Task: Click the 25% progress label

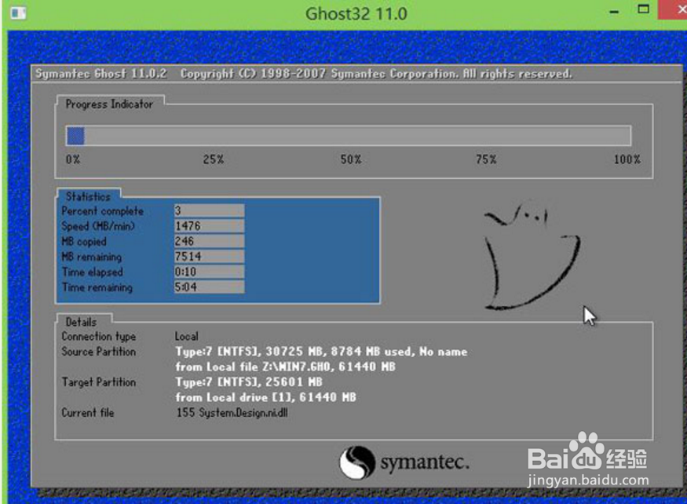Action: pos(214,159)
